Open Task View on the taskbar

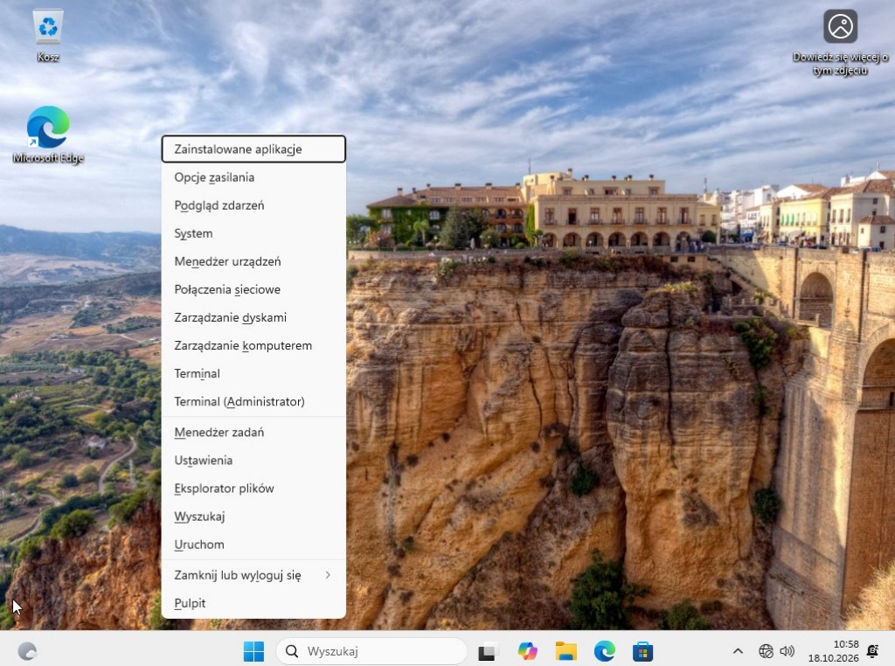coord(487,651)
